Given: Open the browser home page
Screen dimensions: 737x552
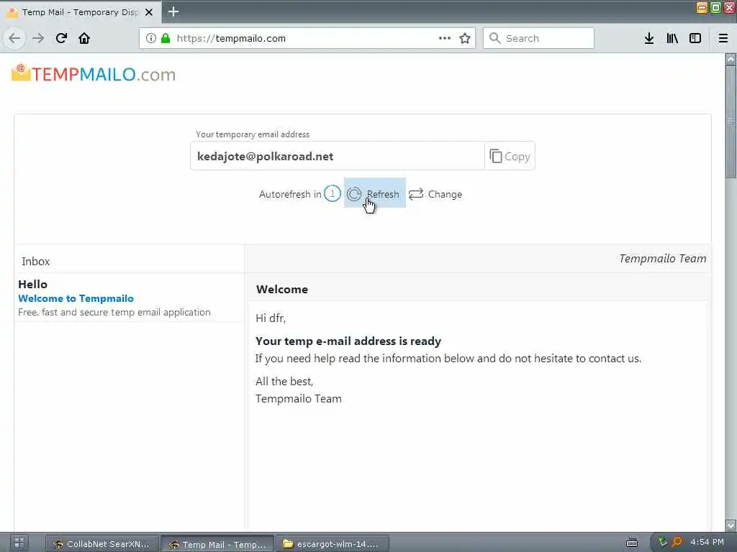Looking at the screenshot, I should coord(84,38).
